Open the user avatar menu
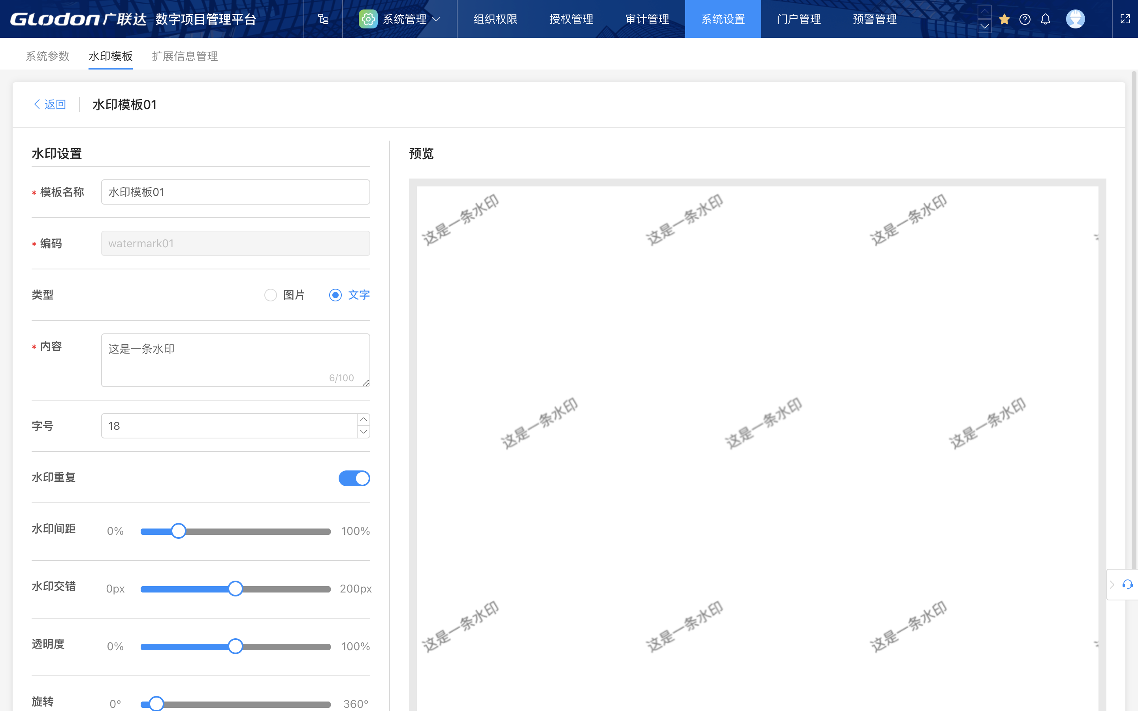Image resolution: width=1138 pixels, height=711 pixels. point(1075,19)
